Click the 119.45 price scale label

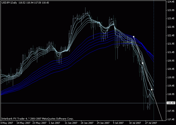pos(171,86)
